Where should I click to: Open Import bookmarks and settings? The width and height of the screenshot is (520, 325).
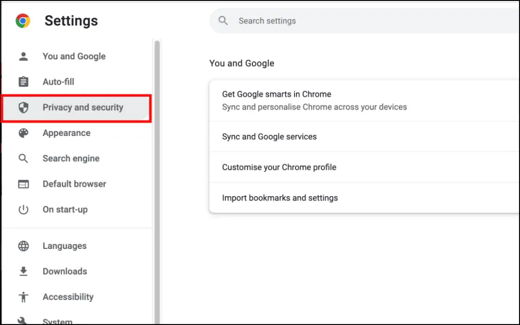(x=365, y=198)
